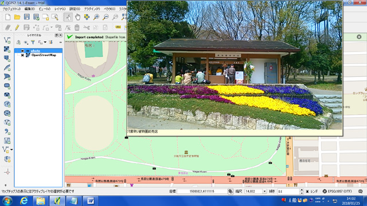Open the Edit menu
Viewport: 367px width, 206px height.
[x=30, y=9]
